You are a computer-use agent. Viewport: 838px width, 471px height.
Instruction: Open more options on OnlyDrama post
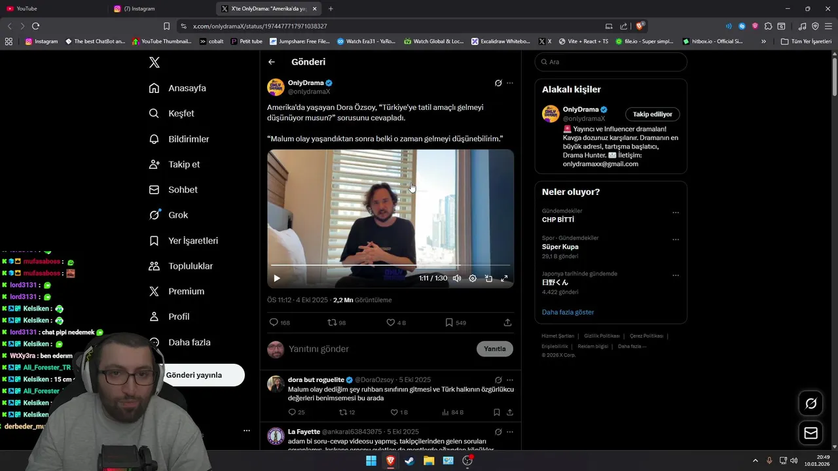pyautogui.click(x=510, y=83)
